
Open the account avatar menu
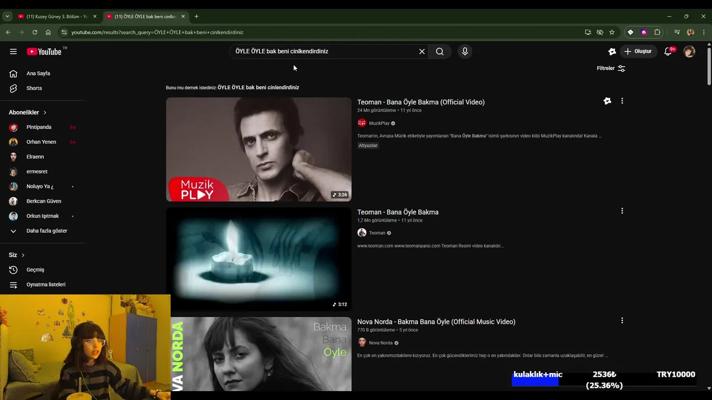(689, 51)
